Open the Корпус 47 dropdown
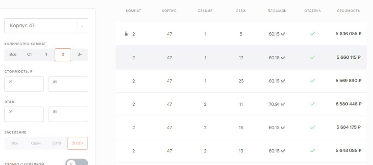 (46, 26)
